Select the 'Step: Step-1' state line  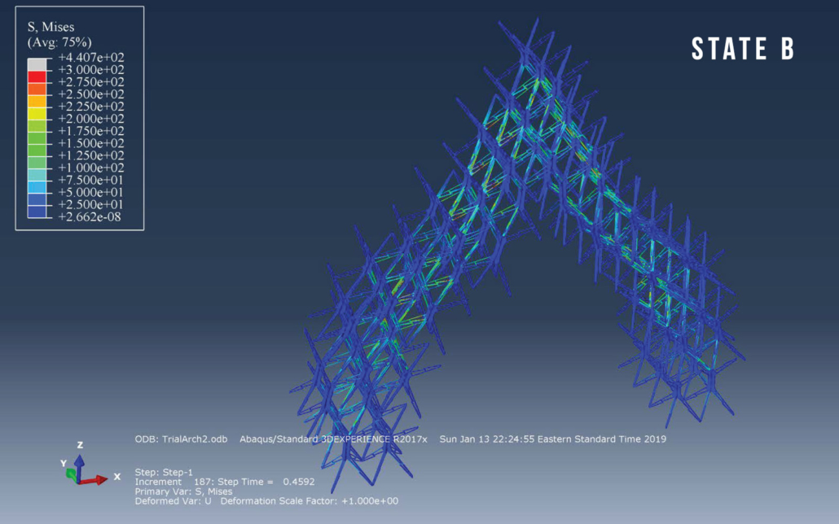(x=165, y=472)
